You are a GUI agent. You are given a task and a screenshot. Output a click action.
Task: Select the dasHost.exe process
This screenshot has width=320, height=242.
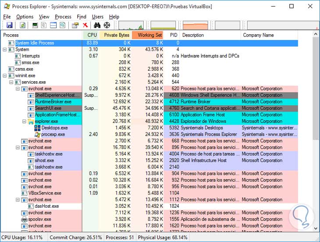coord(149,206)
